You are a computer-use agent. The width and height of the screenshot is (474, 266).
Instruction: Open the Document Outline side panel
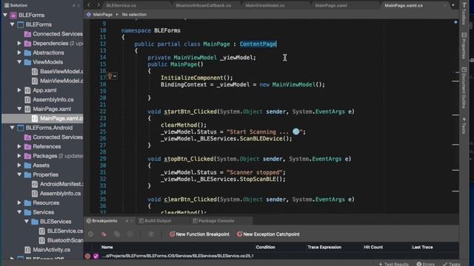(464, 88)
